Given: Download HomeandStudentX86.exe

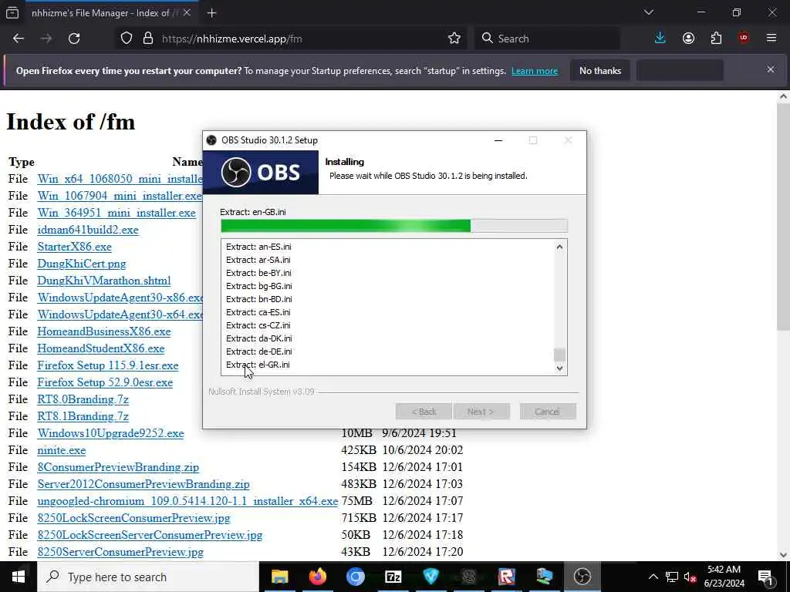Looking at the screenshot, I should (x=101, y=348).
